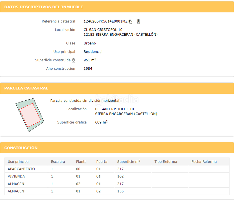
Task: Collapse the Construcción section header
Action: pyautogui.click(x=21, y=148)
